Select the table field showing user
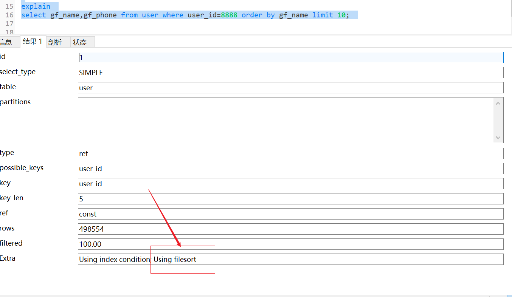The height and width of the screenshot is (297, 512). pyautogui.click(x=265, y=87)
